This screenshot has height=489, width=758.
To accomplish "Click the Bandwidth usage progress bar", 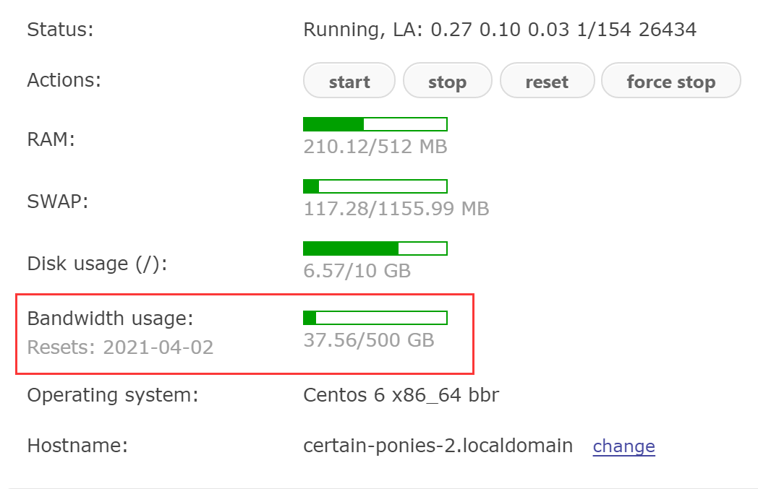I will 375,318.
